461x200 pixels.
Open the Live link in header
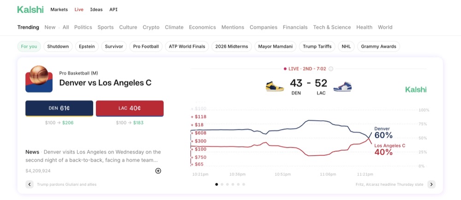[79, 10]
